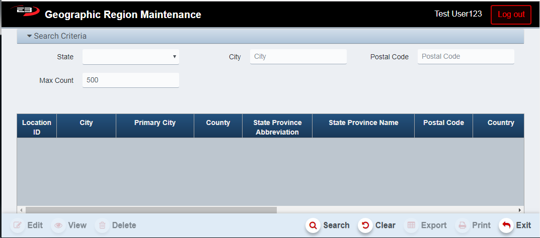Image resolution: width=540 pixels, height=238 pixels.
Task: Click the Export table icon
Action: coord(411,225)
